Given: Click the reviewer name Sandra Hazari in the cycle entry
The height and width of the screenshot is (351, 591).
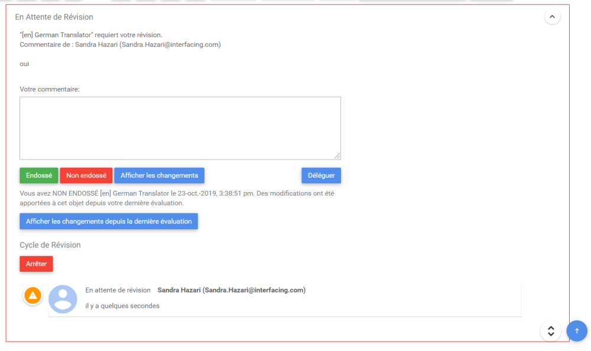Looking at the screenshot, I should point(232,290).
